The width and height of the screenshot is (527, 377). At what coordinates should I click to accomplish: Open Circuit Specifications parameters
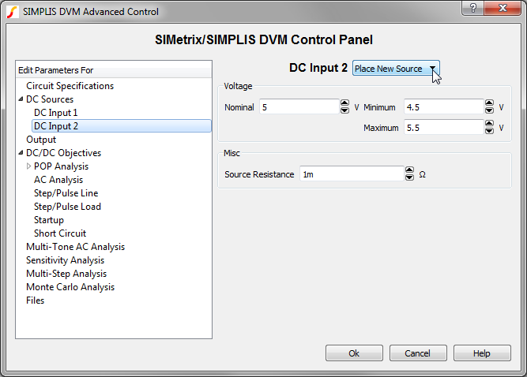coord(70,86)
